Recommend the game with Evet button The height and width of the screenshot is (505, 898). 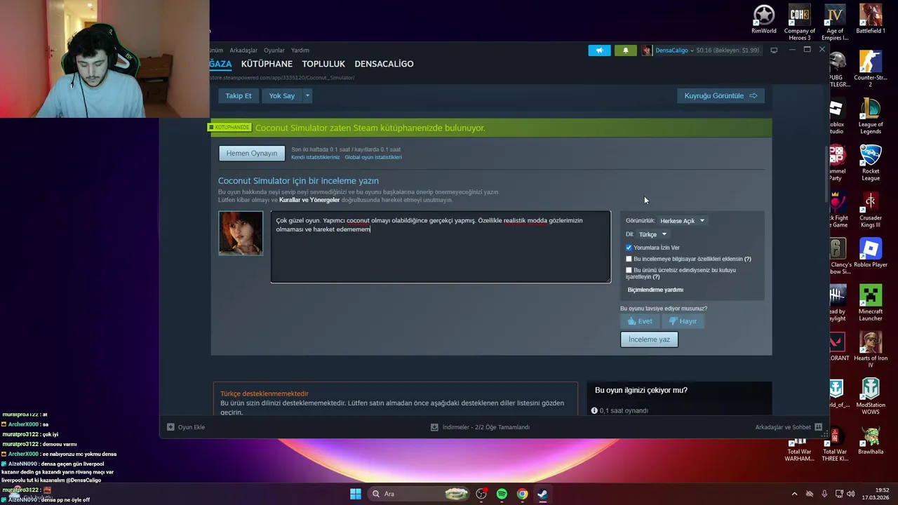point(640,321)
